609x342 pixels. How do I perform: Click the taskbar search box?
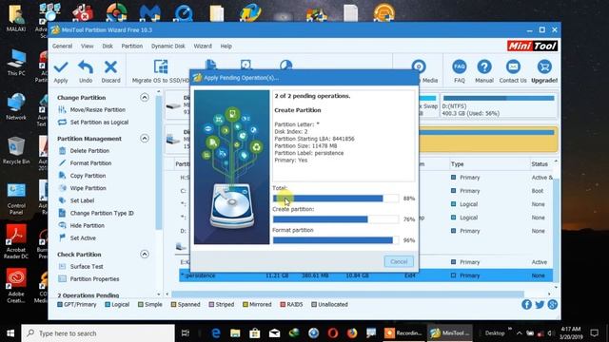pos(98,333)
